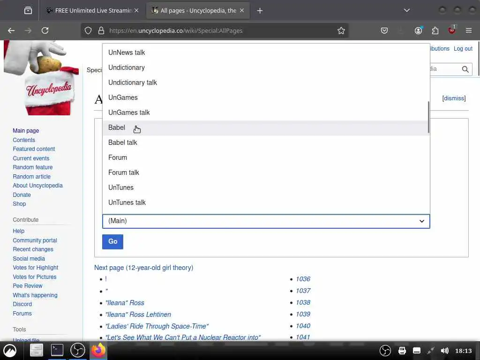
Task: Open the uBlock Origin extension icon
Action: 452,30
